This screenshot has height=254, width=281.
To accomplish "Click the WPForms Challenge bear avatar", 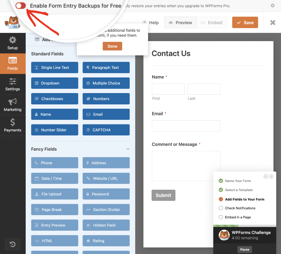I will (x=224, y=235).
